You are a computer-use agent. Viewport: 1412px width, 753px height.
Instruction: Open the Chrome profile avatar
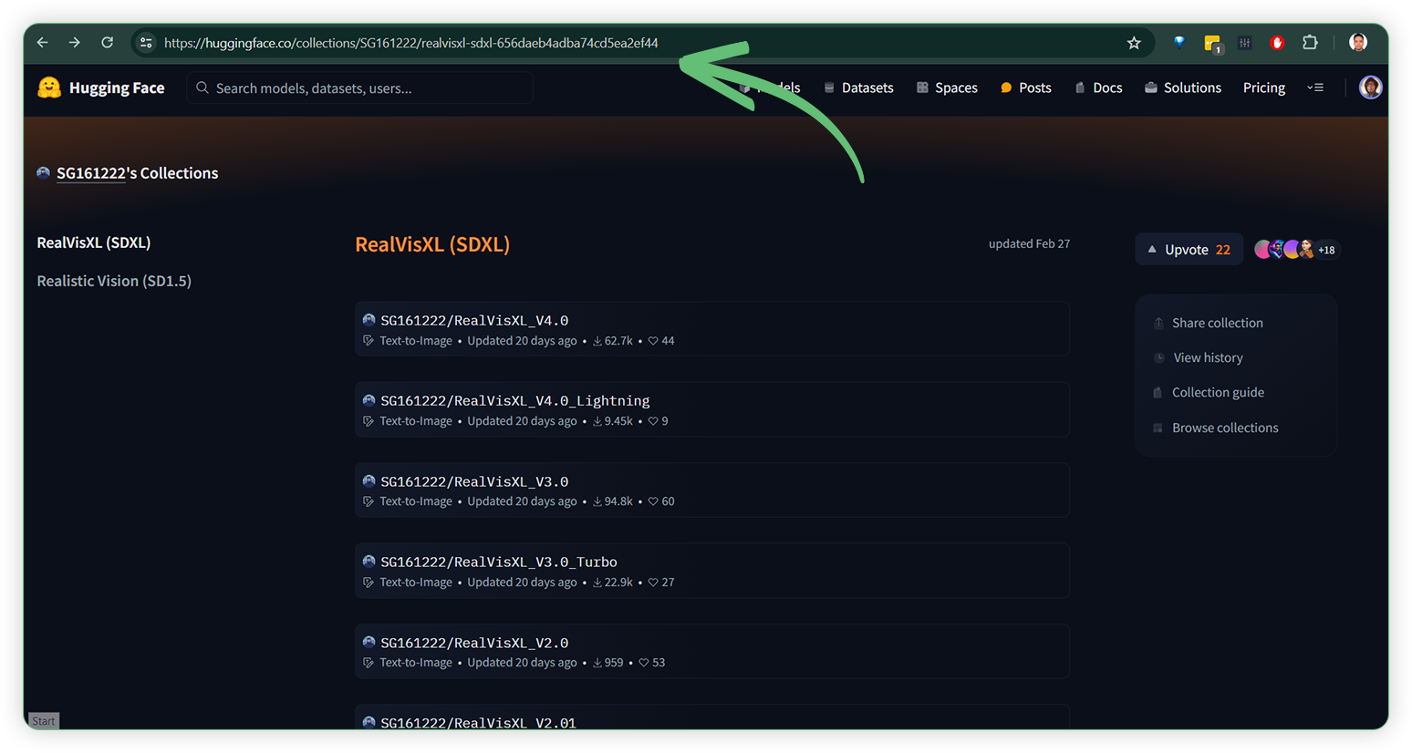click(1358, 43)
